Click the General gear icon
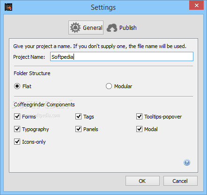Screen dimensions: 207x195 click(x=75, y=28)
